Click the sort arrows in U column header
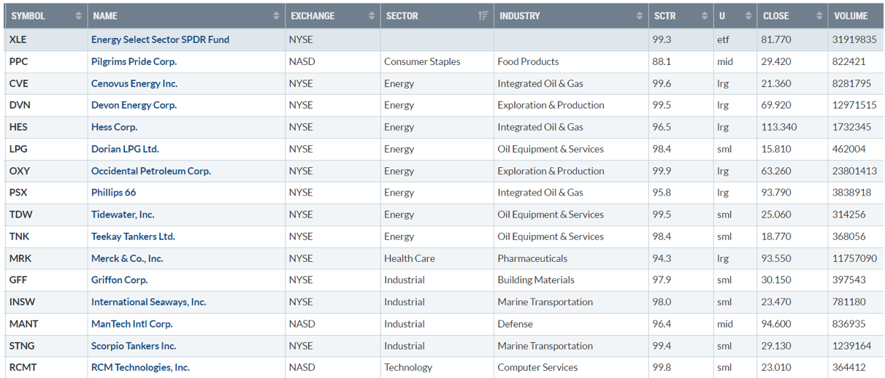885x378 pixels. (748, 16)
